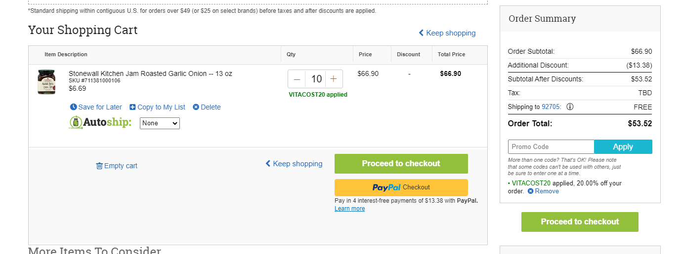Click Proceed to checkout below Order Summary
Screen dimensions: 683x254
point(580,222)
